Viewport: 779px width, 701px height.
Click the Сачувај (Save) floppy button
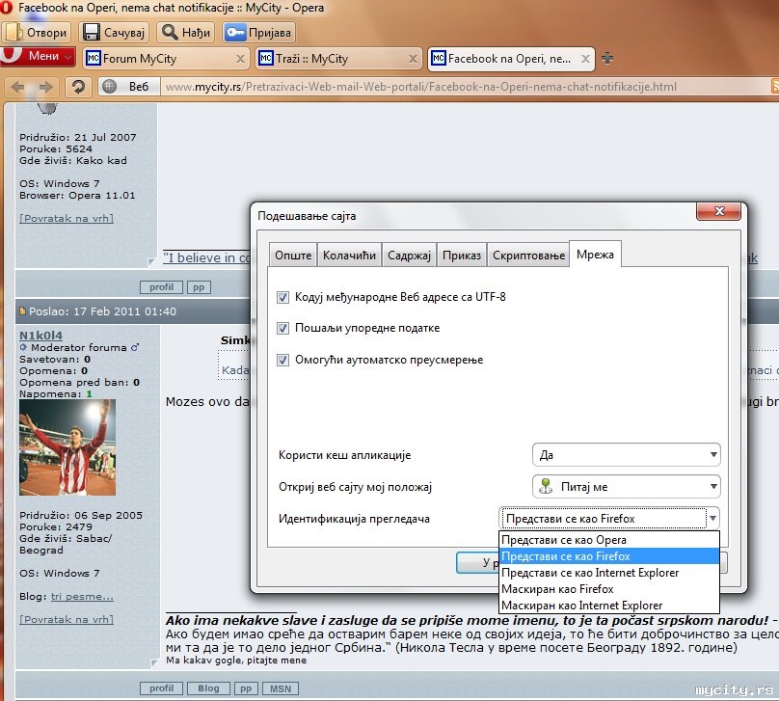[x=114, y=32]
